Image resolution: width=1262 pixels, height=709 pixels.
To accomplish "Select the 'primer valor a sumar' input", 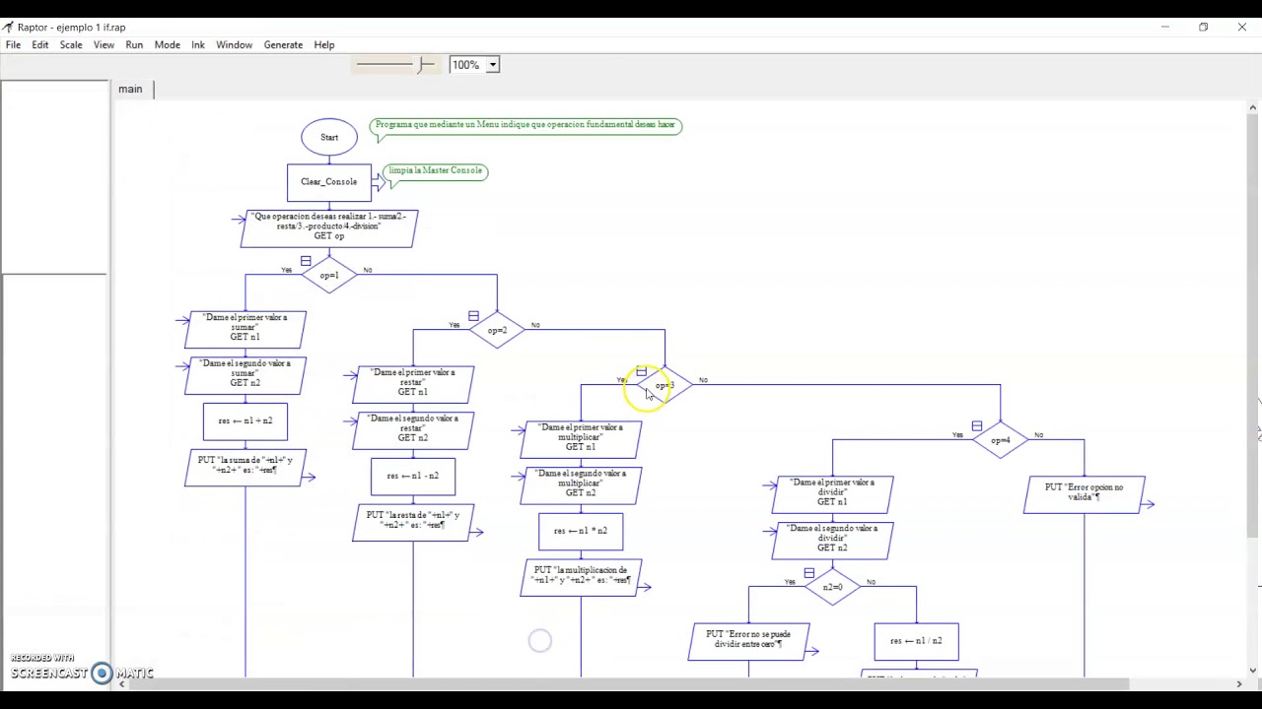I will (245, 329).
